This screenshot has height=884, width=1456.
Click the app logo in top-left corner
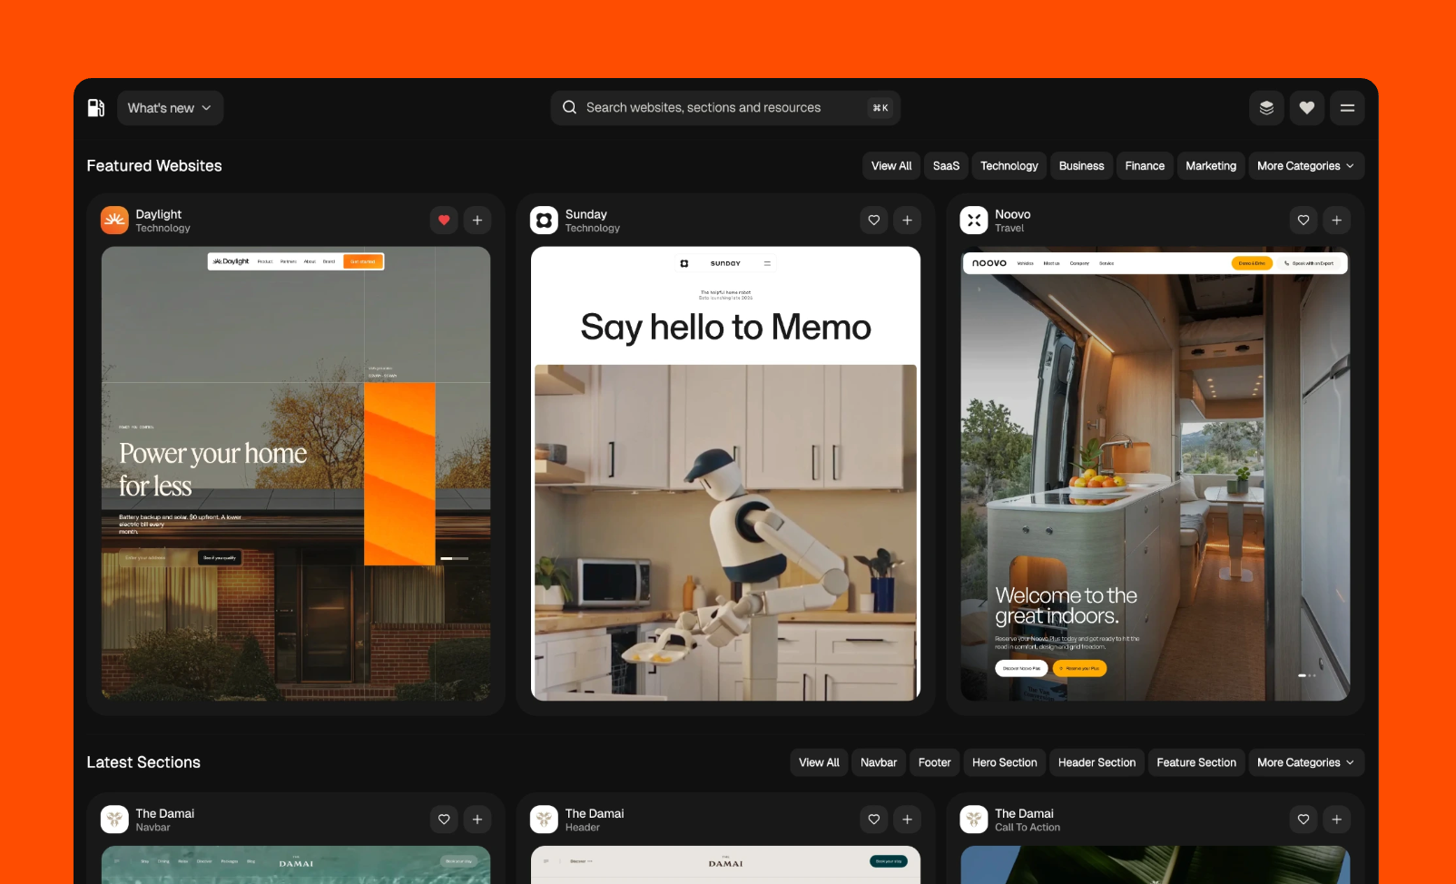(x=96, y=108)
